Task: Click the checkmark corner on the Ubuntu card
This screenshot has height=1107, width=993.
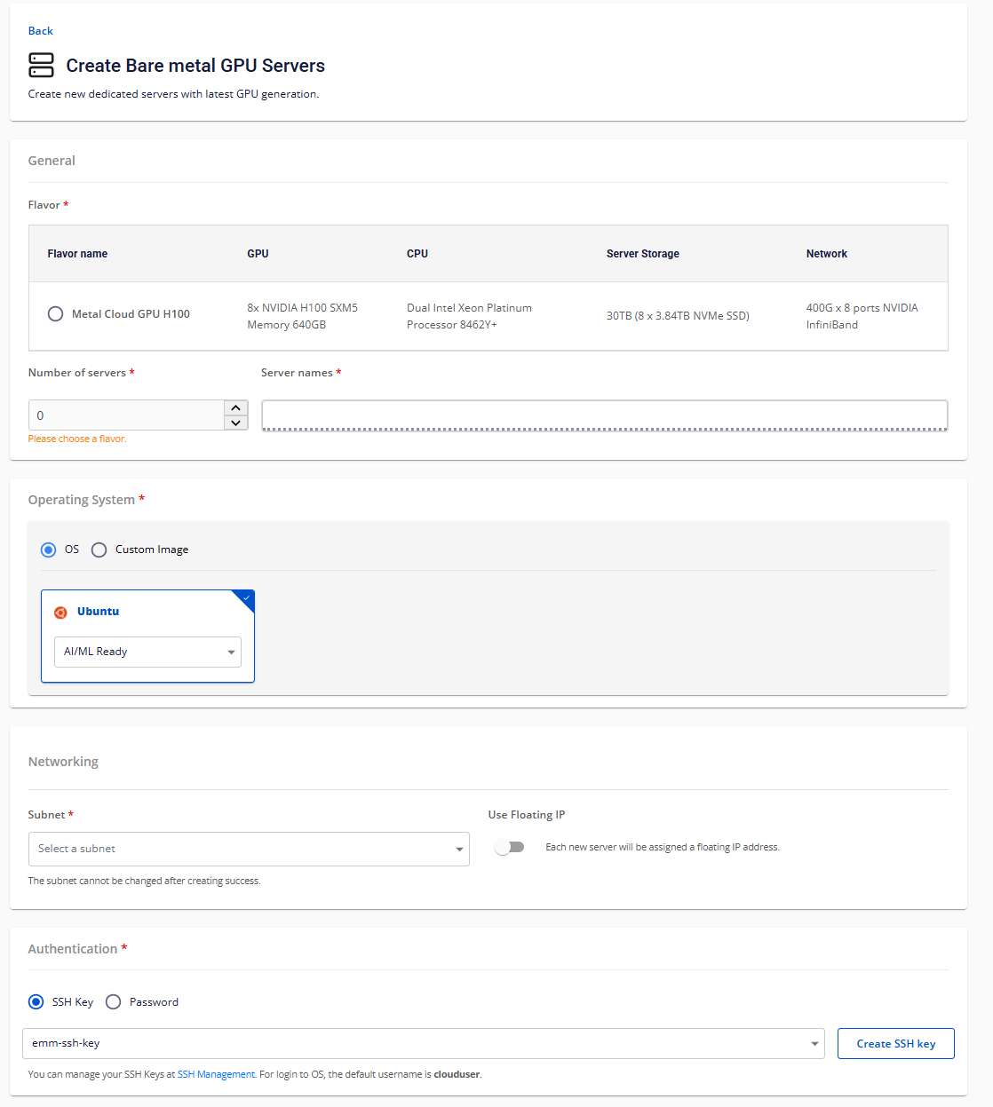Action: pos(246,598)
